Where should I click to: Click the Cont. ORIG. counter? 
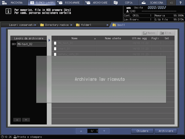point(138,15)
